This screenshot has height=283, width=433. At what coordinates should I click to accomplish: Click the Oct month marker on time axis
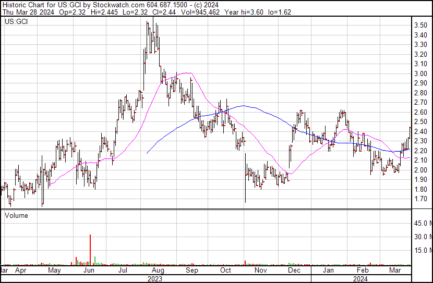click(x=226, y=271)
